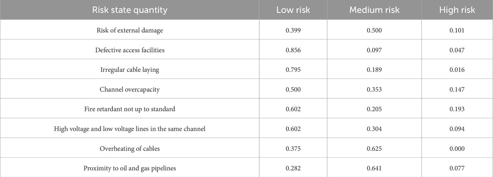Select the 0.147 high risk value
493x177 pixels.
click(457, 90)
